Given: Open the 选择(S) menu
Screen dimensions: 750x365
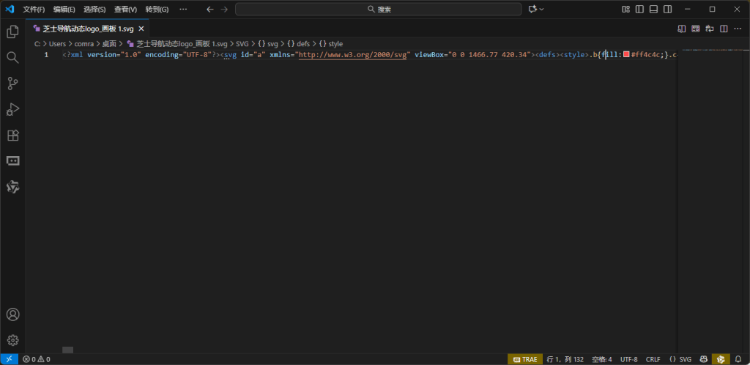Looking at the screenshot, I should (x=94, y=10).
